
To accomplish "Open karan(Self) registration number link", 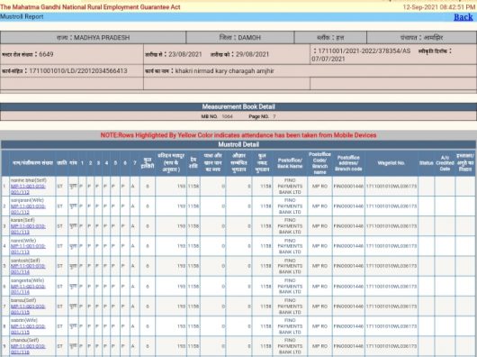I will [x=28, y=229].
